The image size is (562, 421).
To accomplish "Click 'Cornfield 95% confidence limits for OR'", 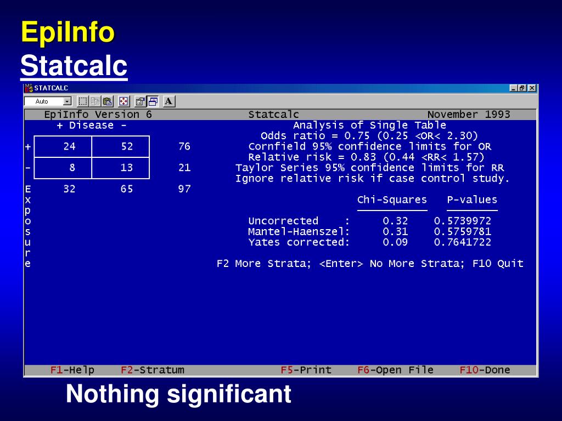I will 369,146.
